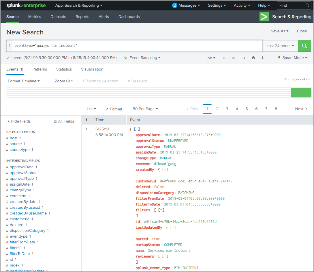Click the print results icon

coord(253,58)
